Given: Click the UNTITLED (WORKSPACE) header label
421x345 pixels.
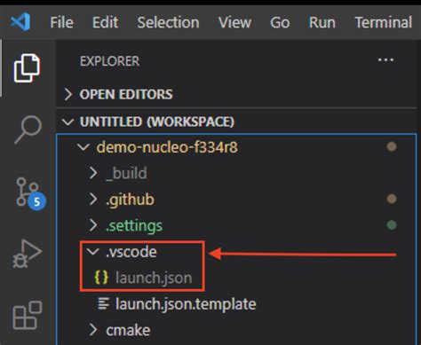Looking at the screenshot, I should click(157, 122).
